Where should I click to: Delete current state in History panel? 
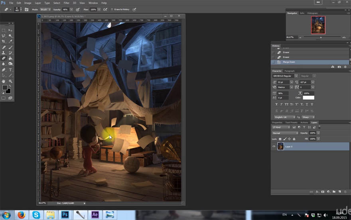(345, 67)
